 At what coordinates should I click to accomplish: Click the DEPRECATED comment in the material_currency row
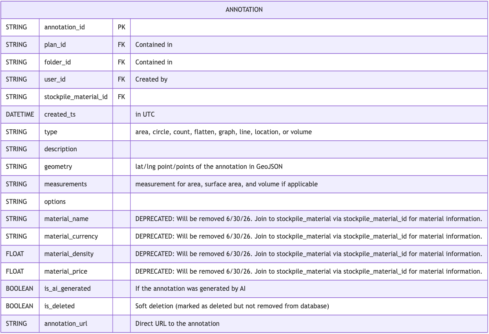pos(309,236)
